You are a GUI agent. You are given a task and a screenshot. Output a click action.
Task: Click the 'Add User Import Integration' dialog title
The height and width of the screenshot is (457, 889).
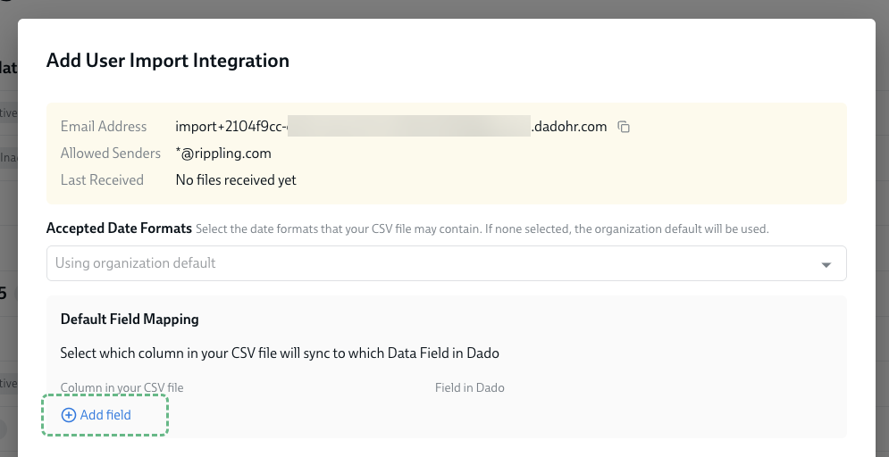pyautogui.click(x=168, y=61)
